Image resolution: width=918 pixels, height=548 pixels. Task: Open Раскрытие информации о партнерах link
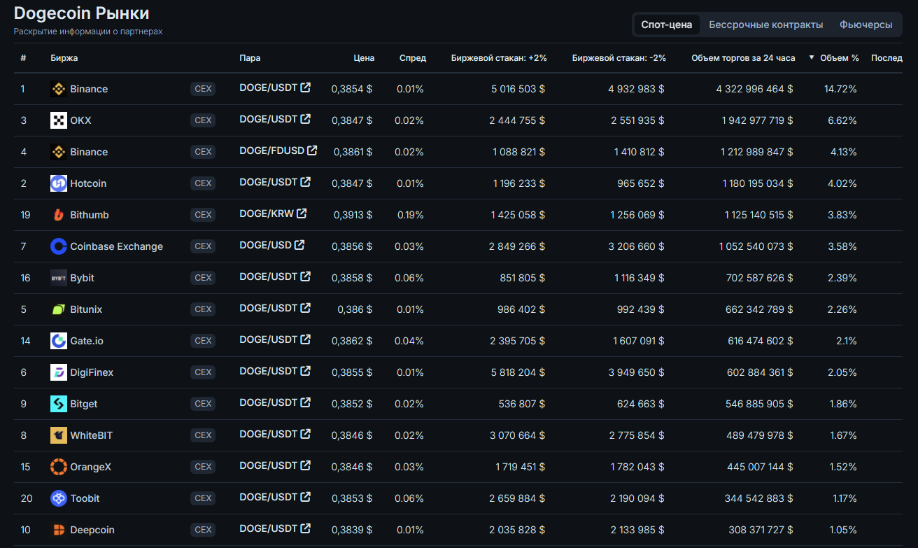(88, 31)
